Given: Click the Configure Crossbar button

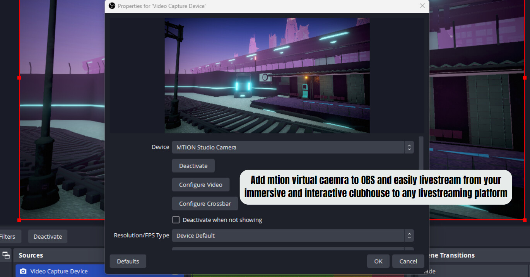Looking at the screenshot, I should (x=205, y=204).
